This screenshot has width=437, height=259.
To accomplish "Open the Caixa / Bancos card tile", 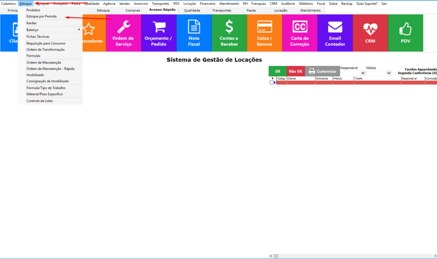I will coord(265,33).
